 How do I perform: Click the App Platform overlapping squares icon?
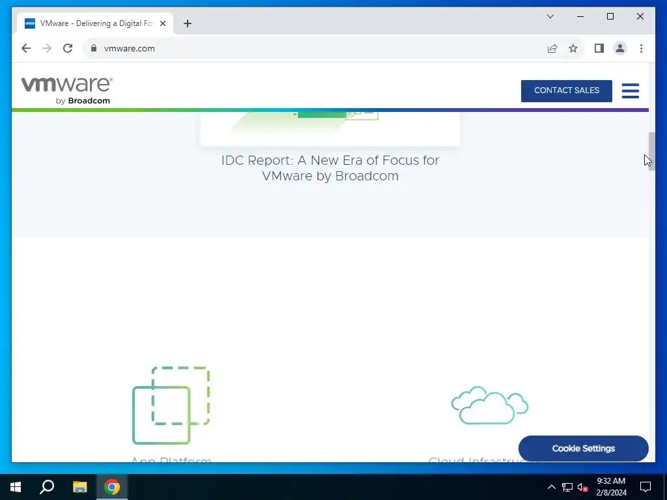tap(171, 405)
